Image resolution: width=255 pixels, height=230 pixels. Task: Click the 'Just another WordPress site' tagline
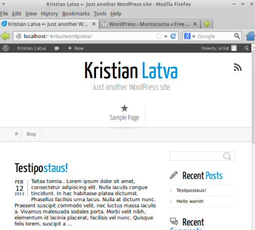(131, 87)
